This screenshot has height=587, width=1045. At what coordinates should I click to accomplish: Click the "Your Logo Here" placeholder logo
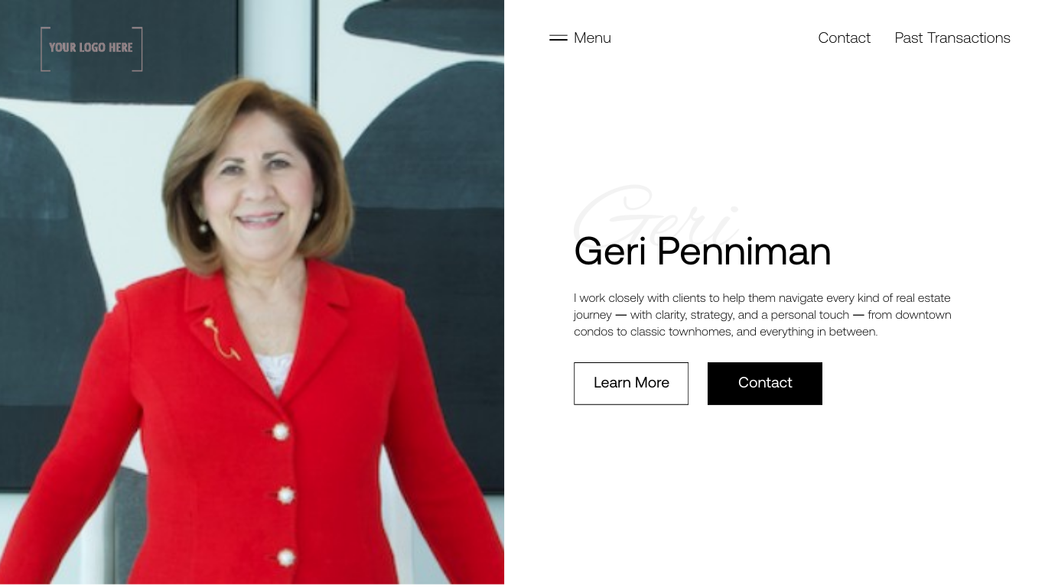[92, 49]
